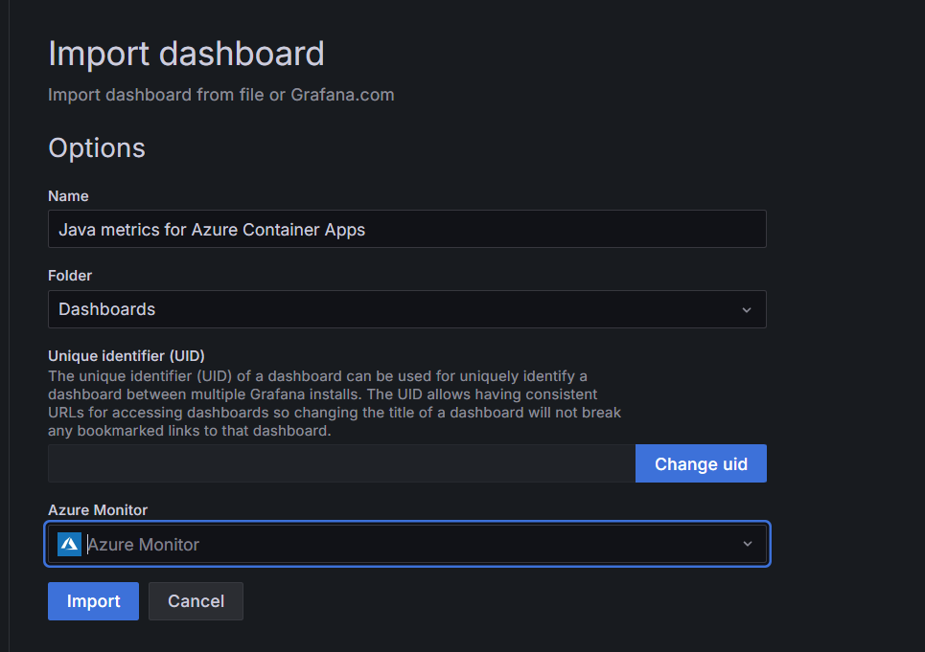Expand the Azure Monitor dropdown chevron

click(748, 544)
